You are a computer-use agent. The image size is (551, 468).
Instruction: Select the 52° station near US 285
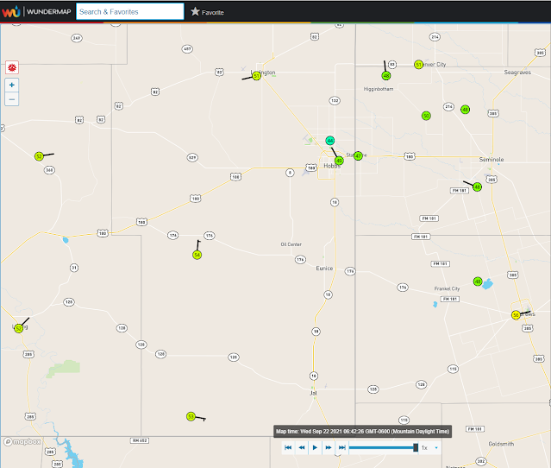click(19, 328)
